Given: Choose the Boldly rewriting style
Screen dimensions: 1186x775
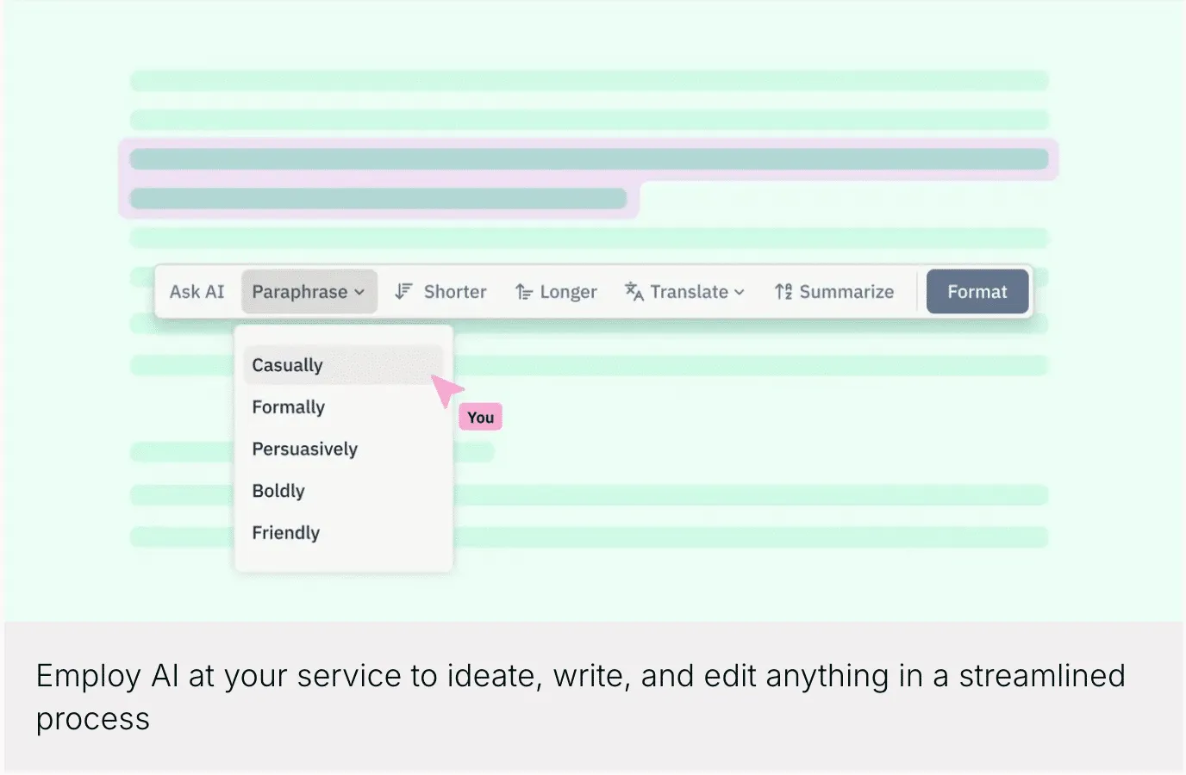Looking at the screenshot, I should coord(278,491).
